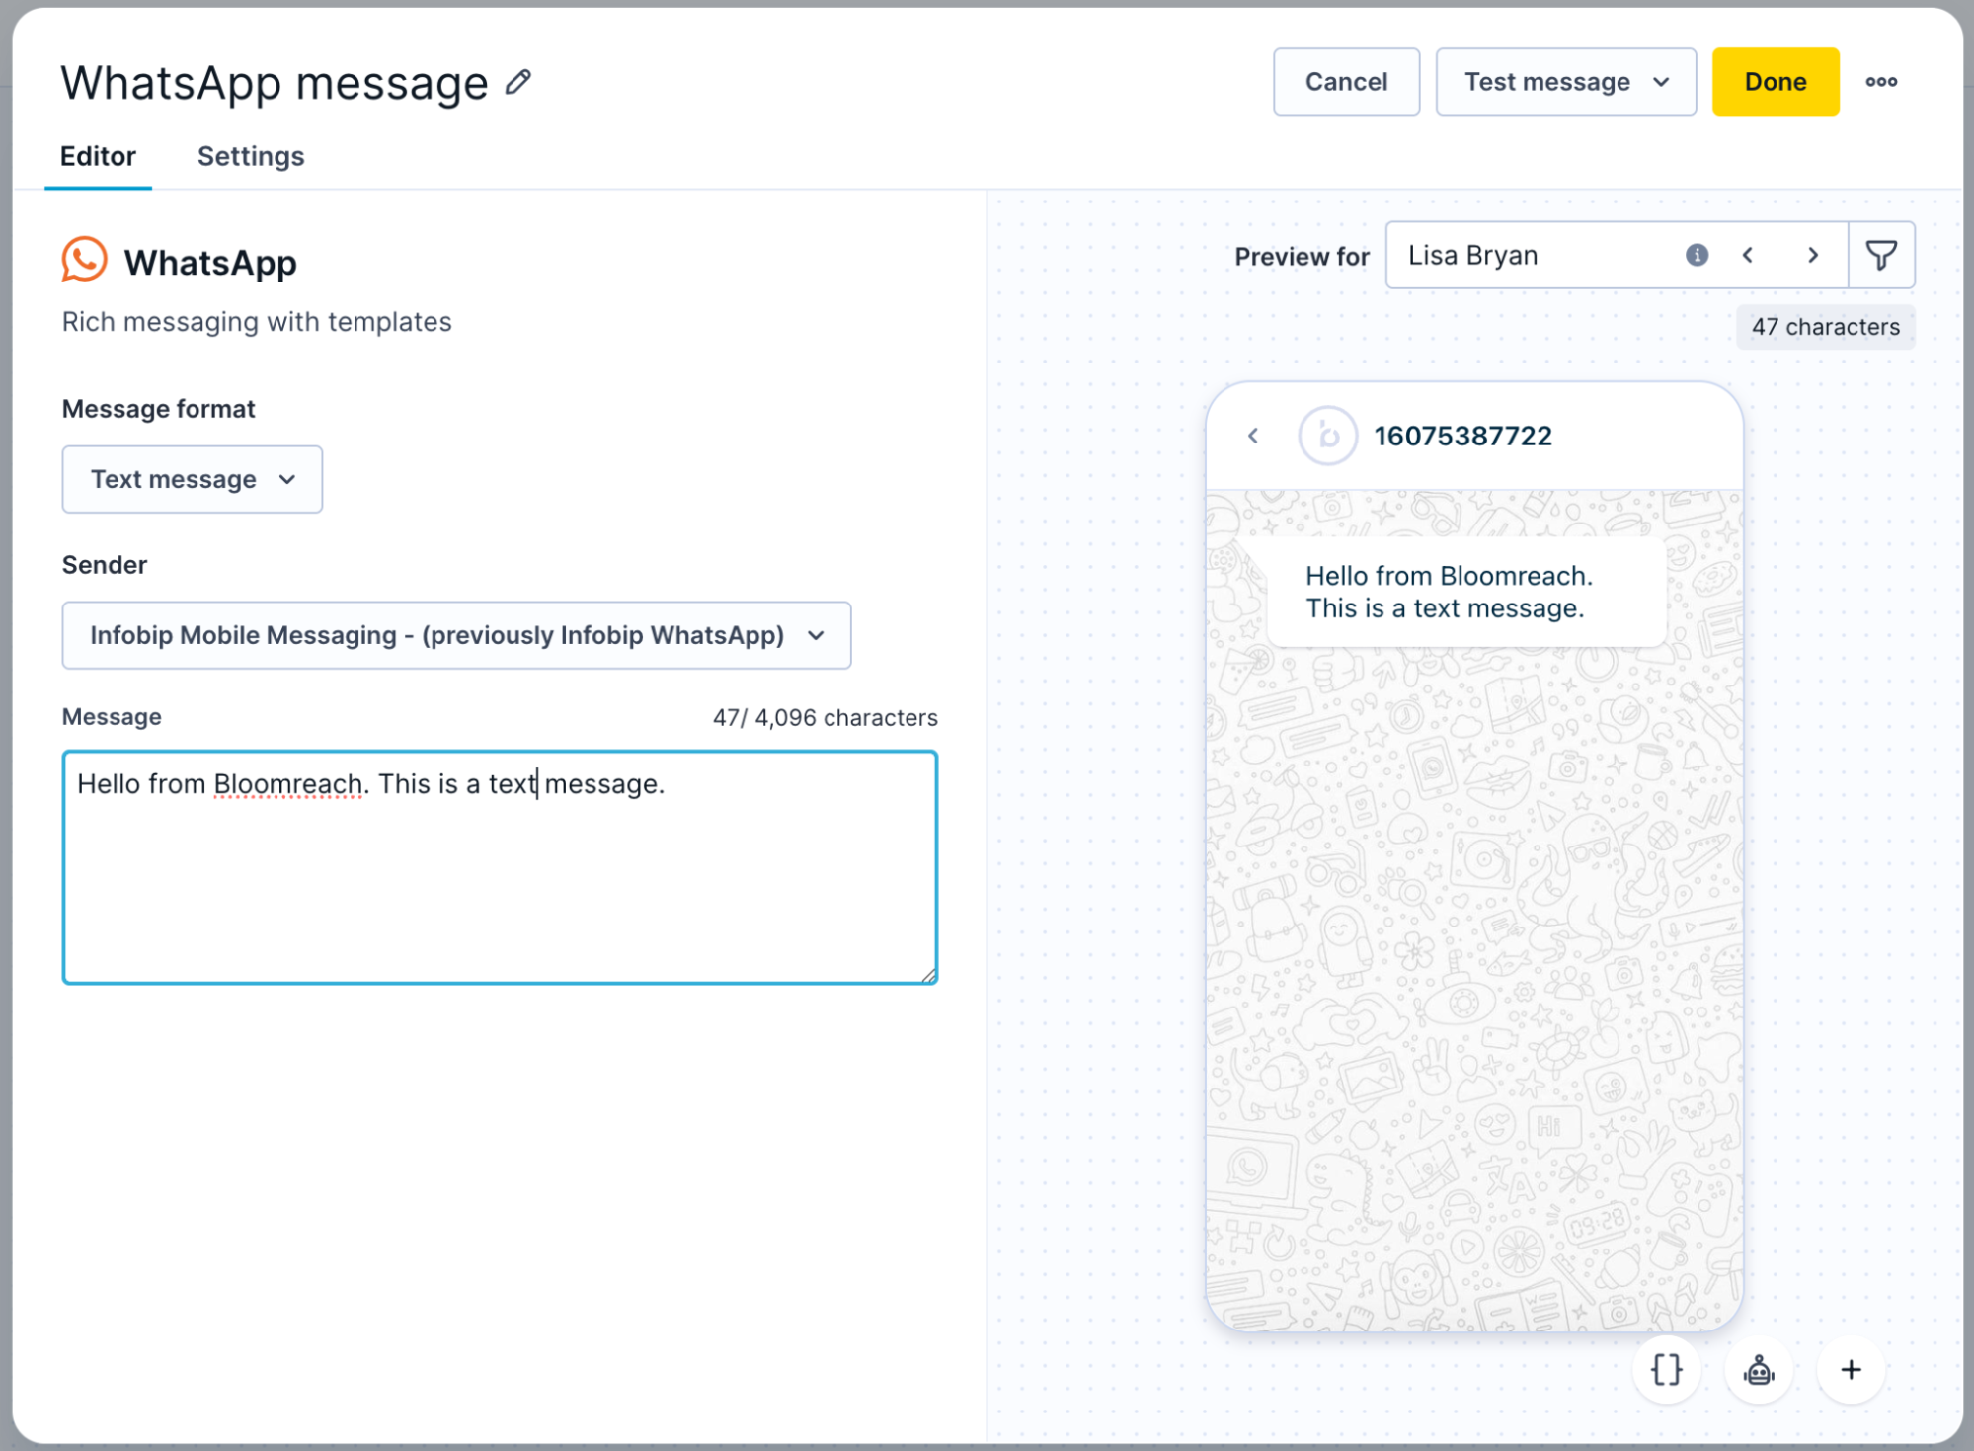Click the '47/ 4,096 characters' counter
1974x1451 pixels.
825,718
